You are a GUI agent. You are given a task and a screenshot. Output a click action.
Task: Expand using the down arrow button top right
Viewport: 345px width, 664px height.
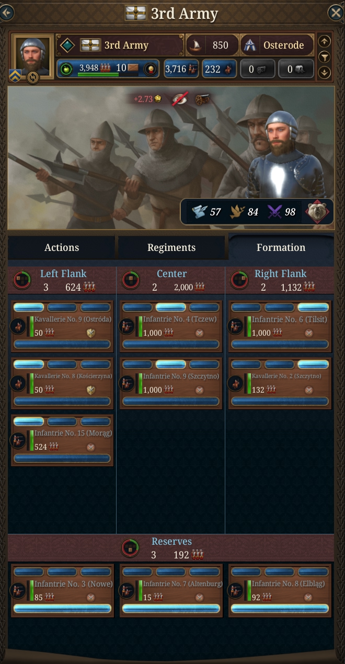[x=325, y=72]
